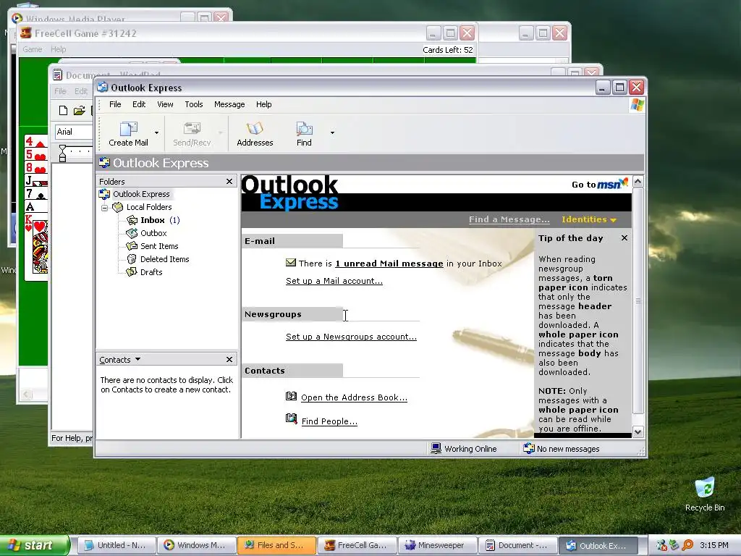Viewport: 741px width, 556px height.
Task: Click the King of Hearts card in FreeCell
Action: tap(36, 246)
